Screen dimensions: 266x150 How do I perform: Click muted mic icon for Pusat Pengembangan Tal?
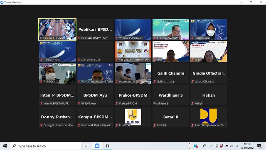tap(192, 125)
